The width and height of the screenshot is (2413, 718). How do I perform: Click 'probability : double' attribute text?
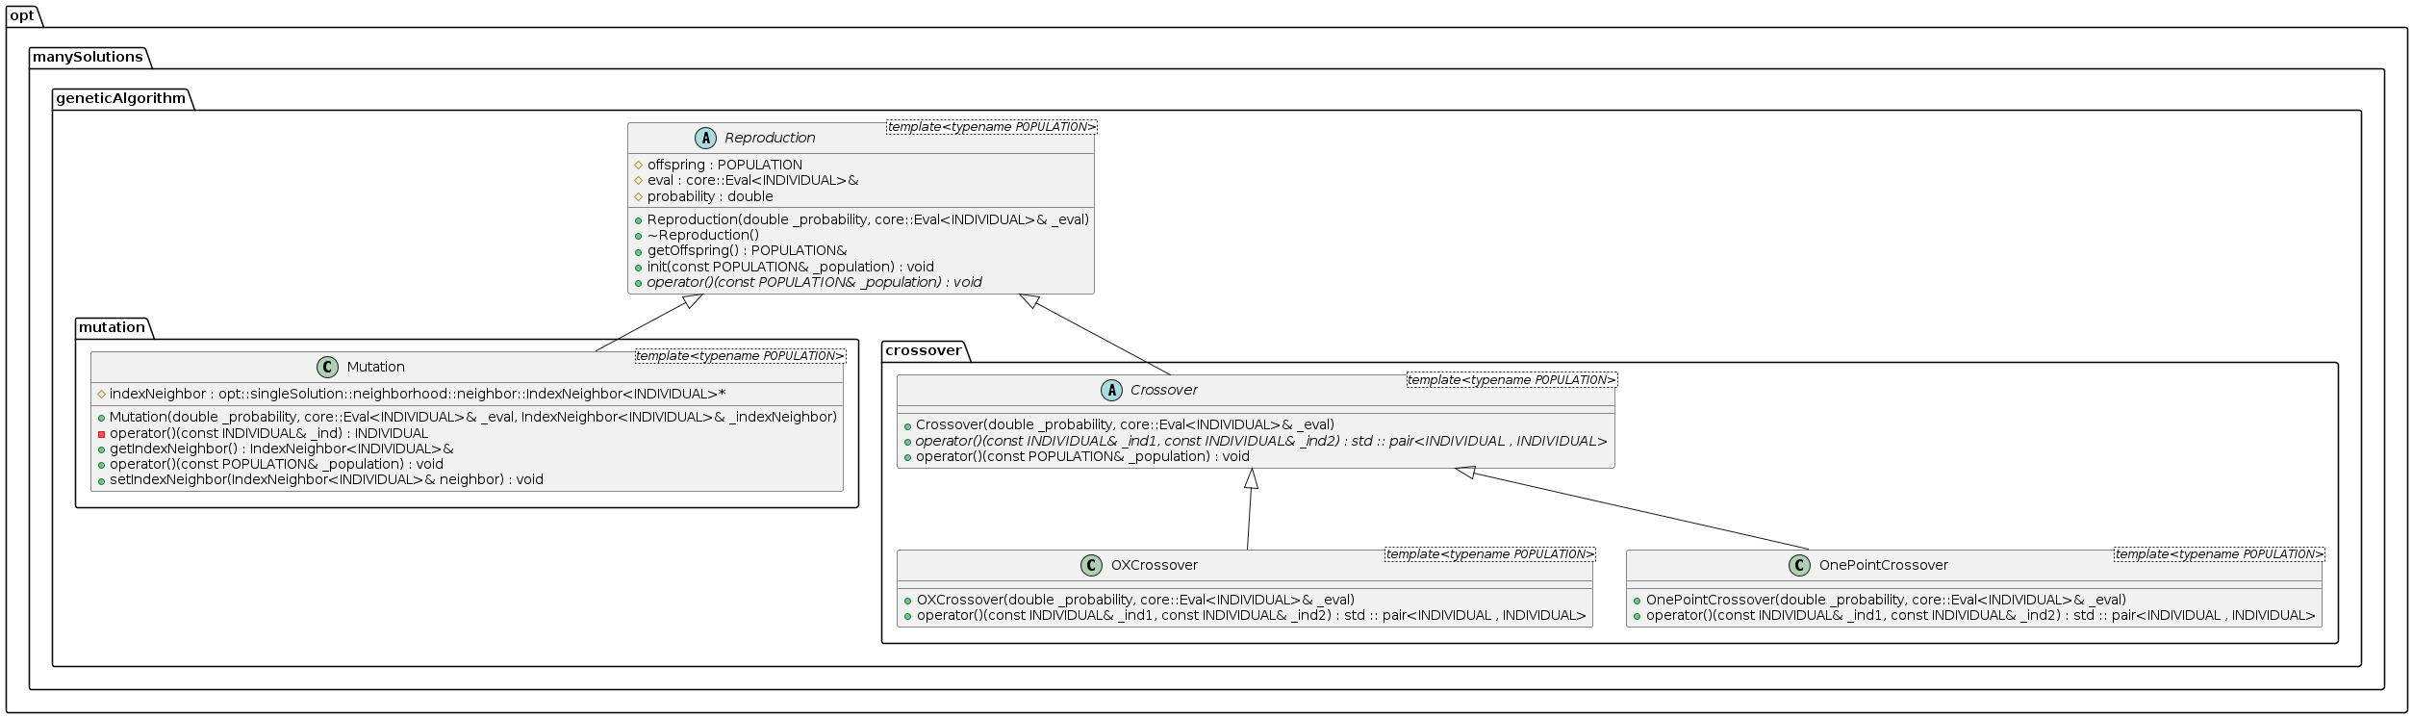point(710,196)
